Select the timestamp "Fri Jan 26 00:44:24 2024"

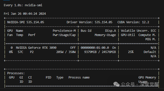[x=25, y=14]
